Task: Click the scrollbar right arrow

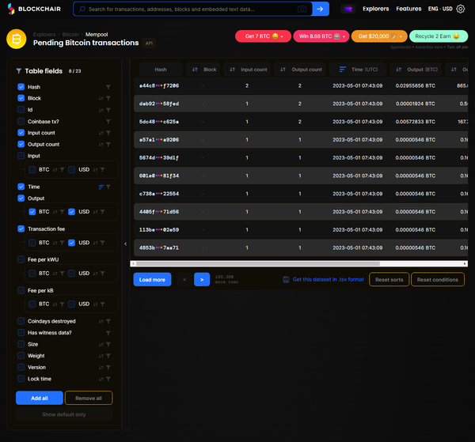Action: (x=465, y=264)
